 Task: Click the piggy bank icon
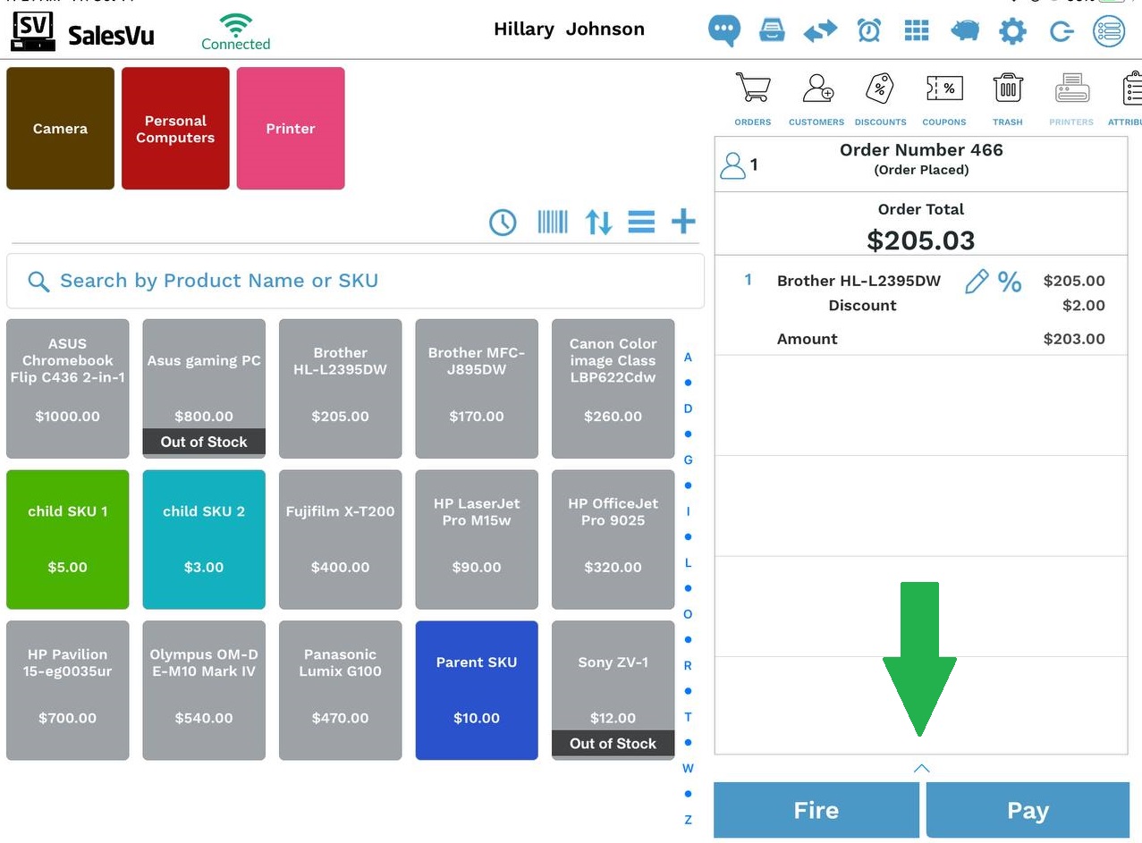[965, 30]
